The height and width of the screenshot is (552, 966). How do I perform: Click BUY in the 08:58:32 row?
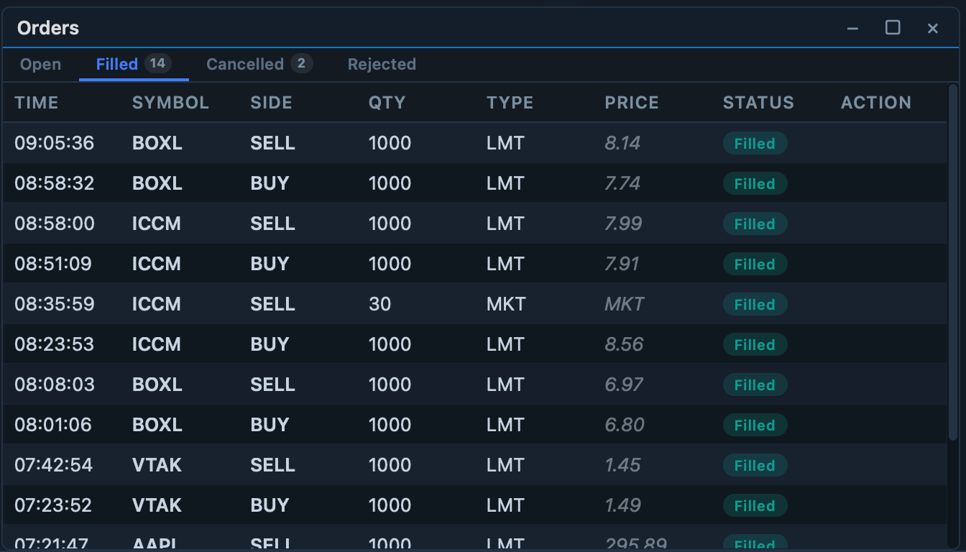point(270,183)
